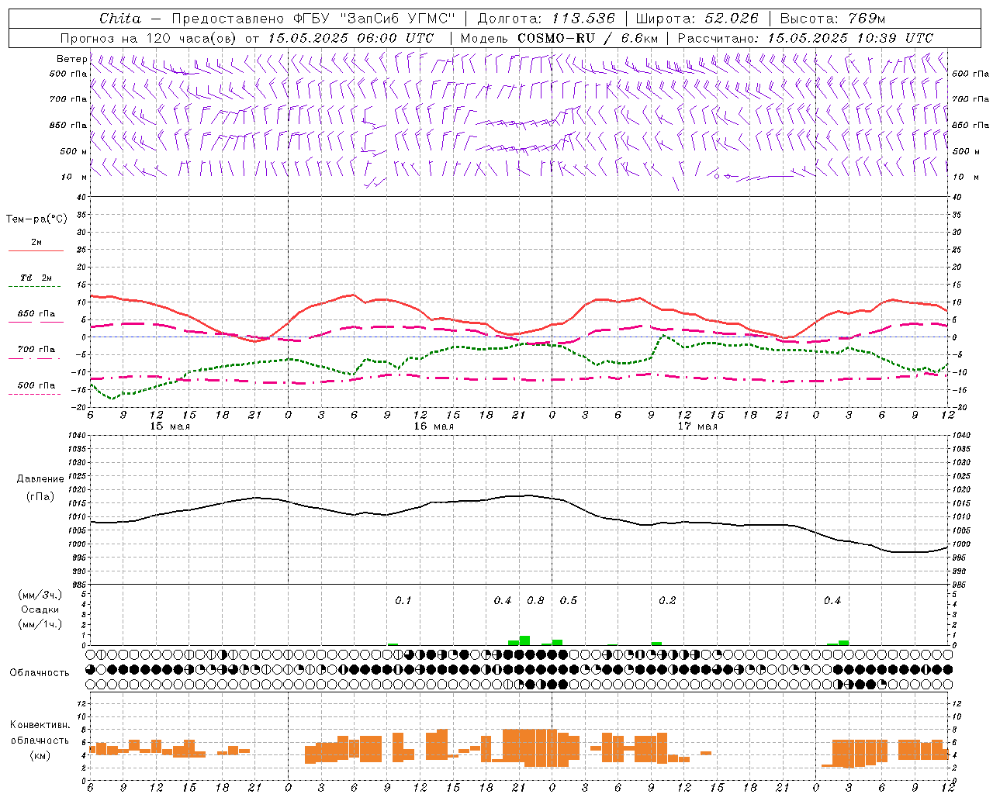Screen dimensions: 993x794
Task: Click the "Долгота: 113.536" longitude value
Action: 546,19
